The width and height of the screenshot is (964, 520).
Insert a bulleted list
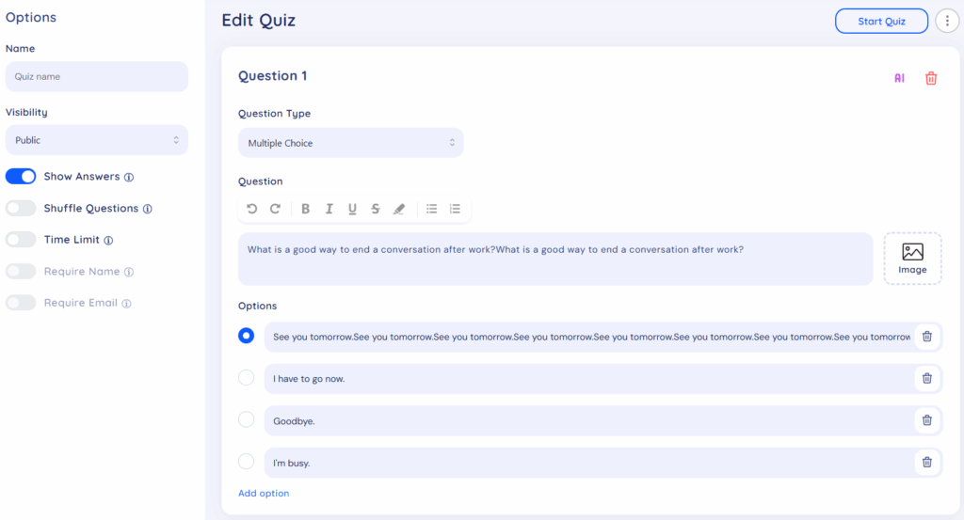(x=432, y=209)
